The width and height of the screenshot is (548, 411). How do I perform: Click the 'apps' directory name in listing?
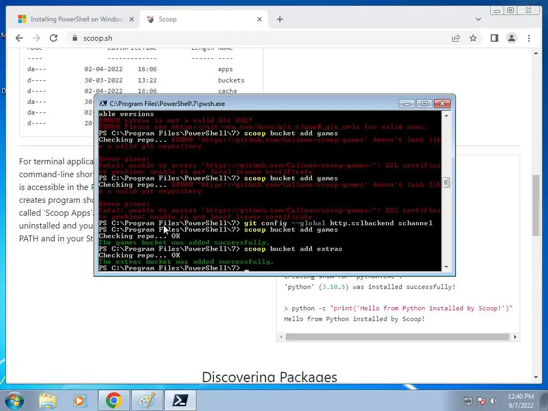tap(225, 69)
